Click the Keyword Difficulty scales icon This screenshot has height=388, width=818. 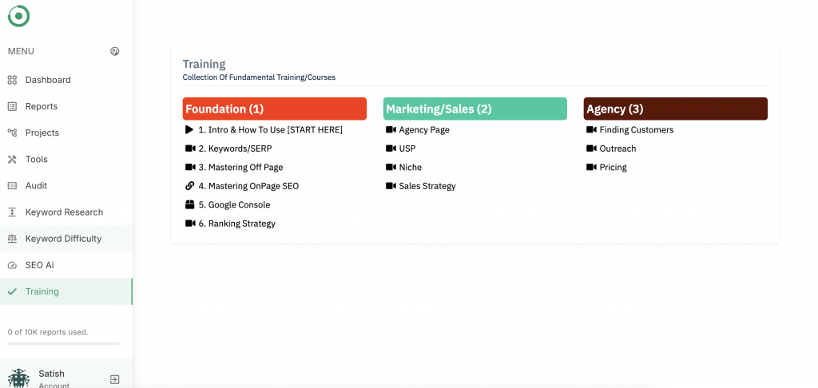tap(12, 239)
